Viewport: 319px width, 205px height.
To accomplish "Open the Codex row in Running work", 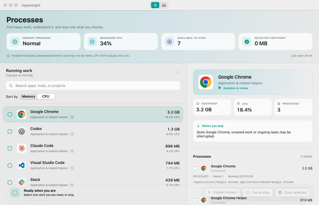I will 93,131.
